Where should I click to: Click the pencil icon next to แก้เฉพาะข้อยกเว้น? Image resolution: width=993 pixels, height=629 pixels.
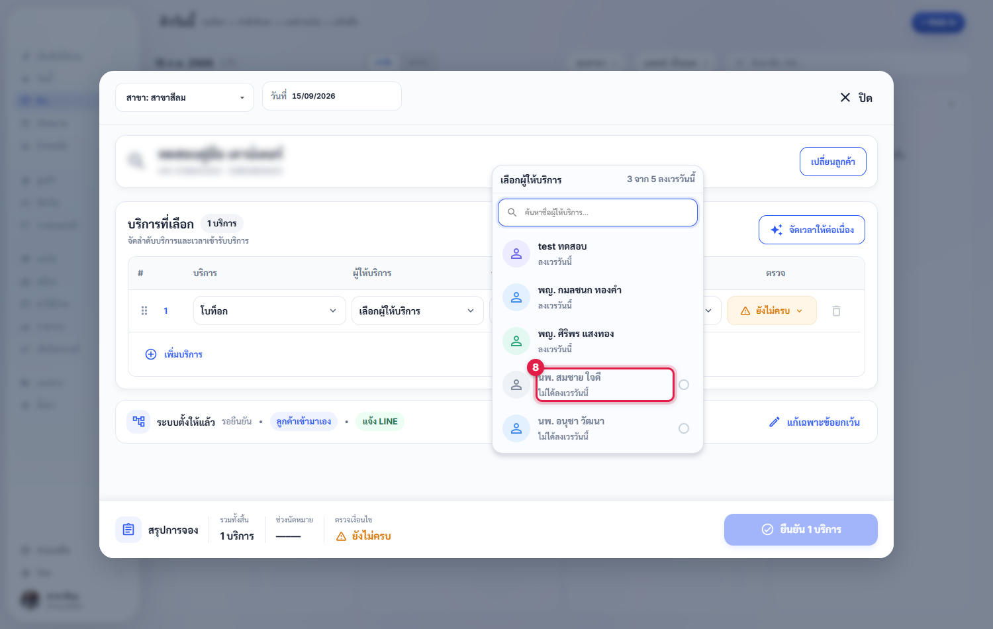[775, 422]
